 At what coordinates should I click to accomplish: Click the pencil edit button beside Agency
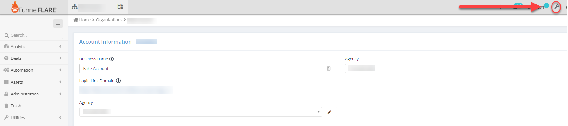329,112
